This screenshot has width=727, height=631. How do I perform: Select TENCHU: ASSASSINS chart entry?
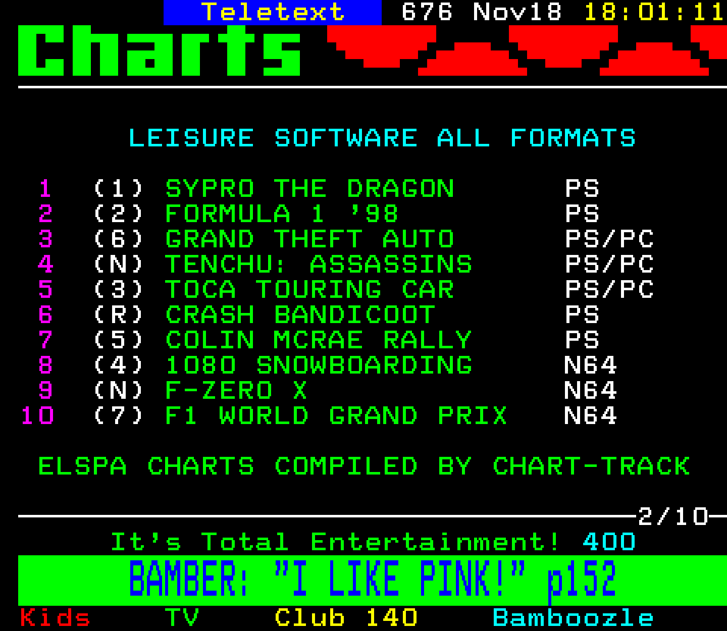pos(319,265)
